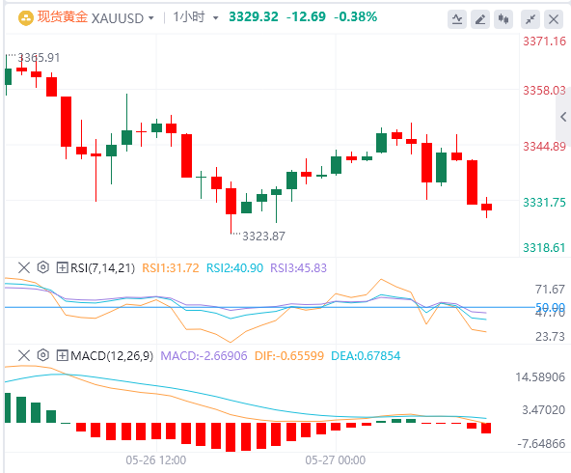The image size is (571, 473).
Task: Open RSI indicator settings hexagon icon
Action: click(43, 267)
